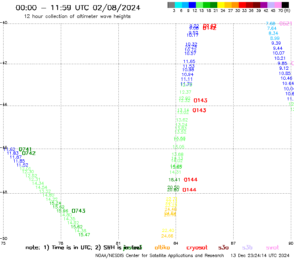Click the green value '14.31'
The height and width of the screenshot is (259, 294).
pos(175,172)
